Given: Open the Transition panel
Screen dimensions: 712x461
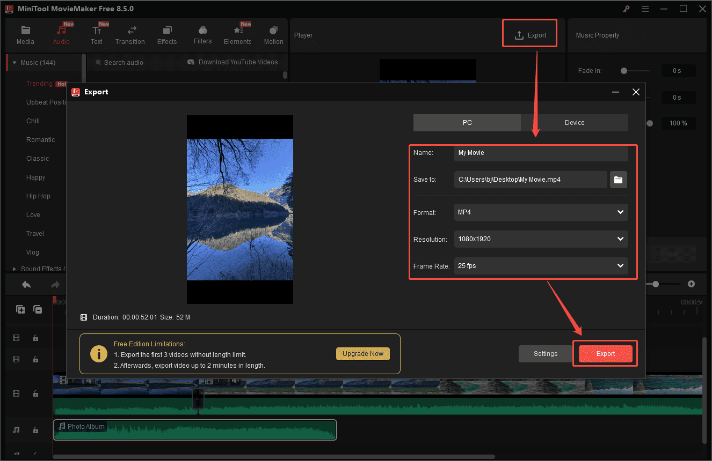Looking at the screenshot, I should (x=130, y=34).
